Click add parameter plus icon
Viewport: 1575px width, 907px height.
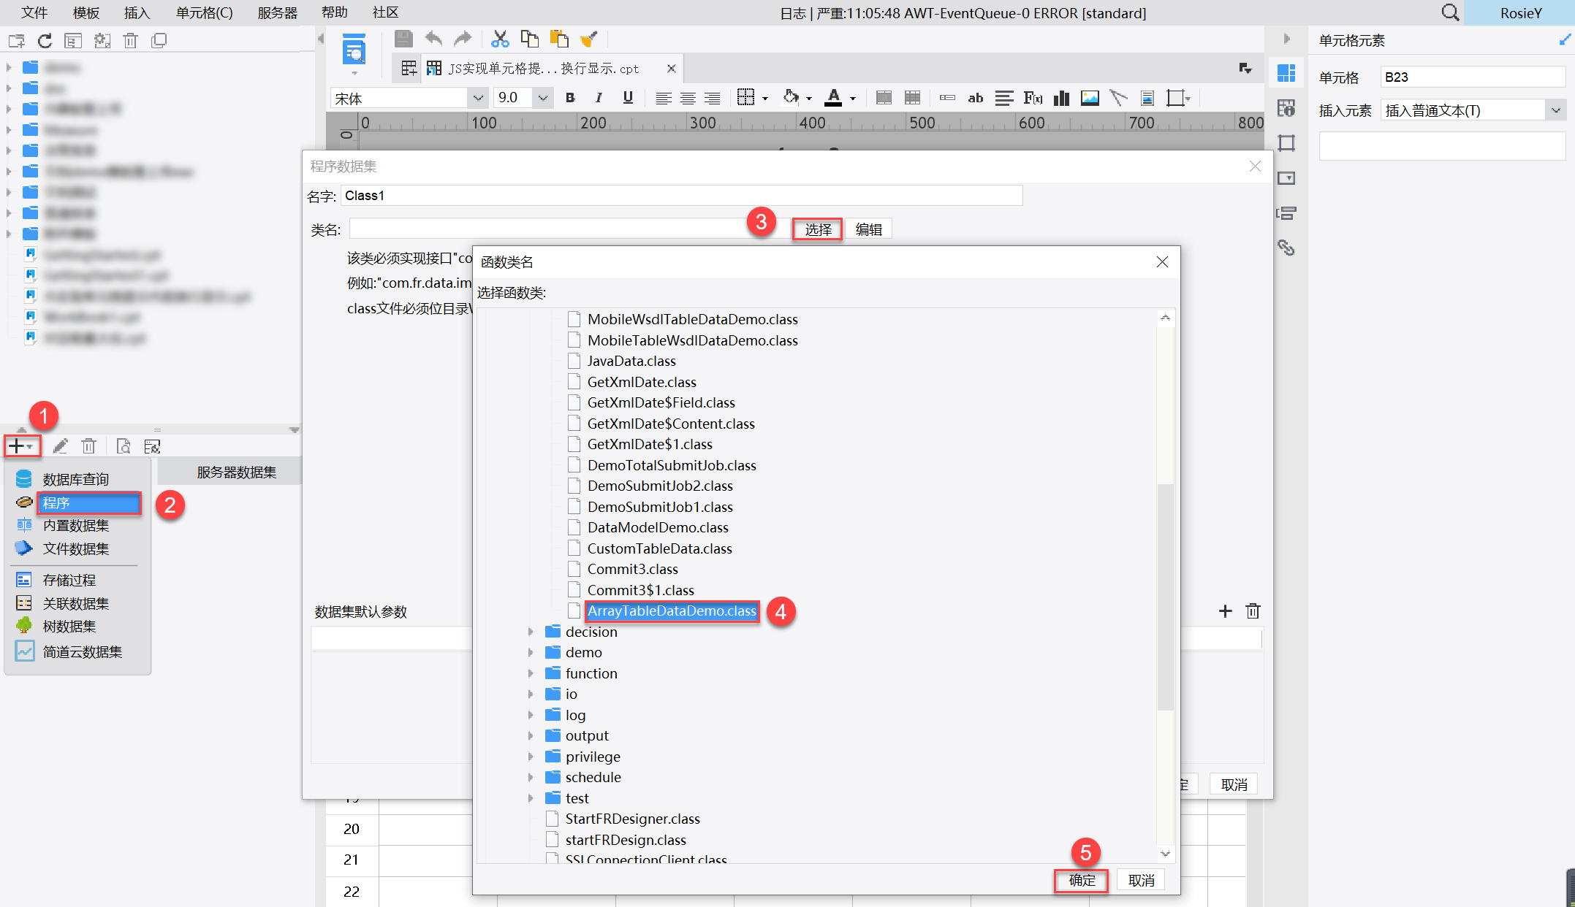[x=1225, y=611]
